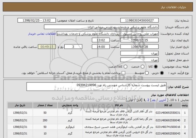Screen dimensions: 196x138
Task: Click the validity time field 14:00
Action: pyautogui.click(x=101, y=47)
